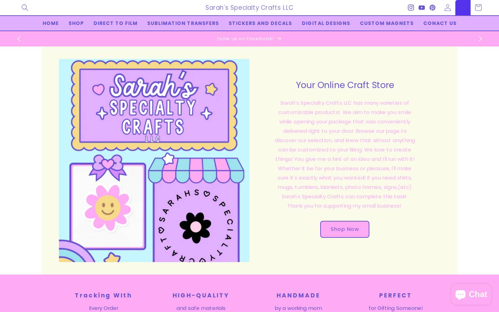Viewport: 499px width, 312px height.
Task: Click the Tracking With heading
Action: pos(103,295)
